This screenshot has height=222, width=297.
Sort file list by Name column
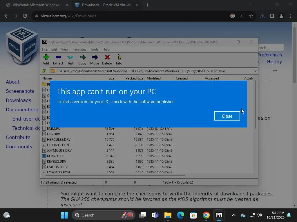(64, 78)
